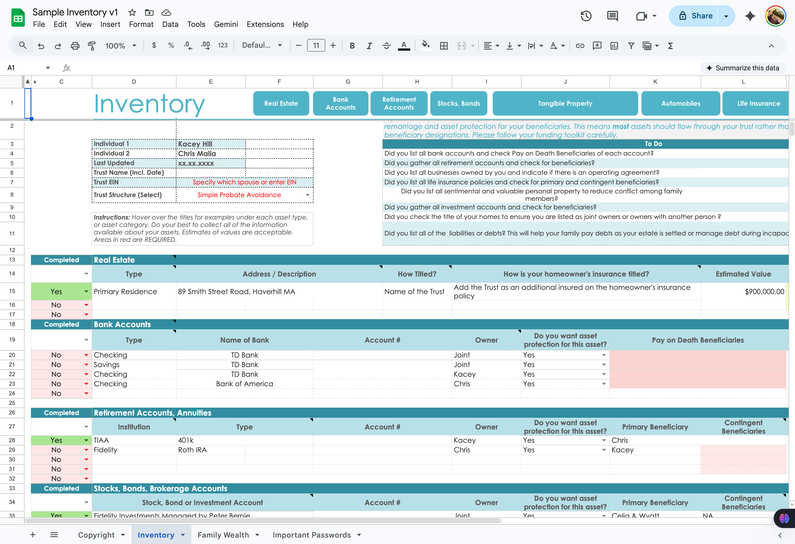Image resolution: width=795 pixels, height=544 pixels.
Task: Open the functions sum menu
Action: pyautogui.click(x=670, y=46)
